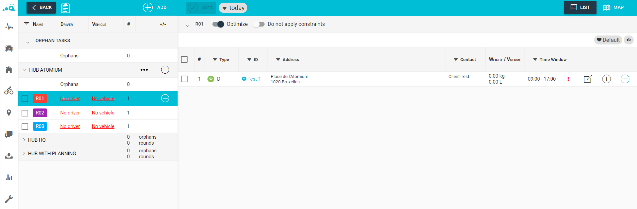Filter the Time Window column

tap(535, 59)
